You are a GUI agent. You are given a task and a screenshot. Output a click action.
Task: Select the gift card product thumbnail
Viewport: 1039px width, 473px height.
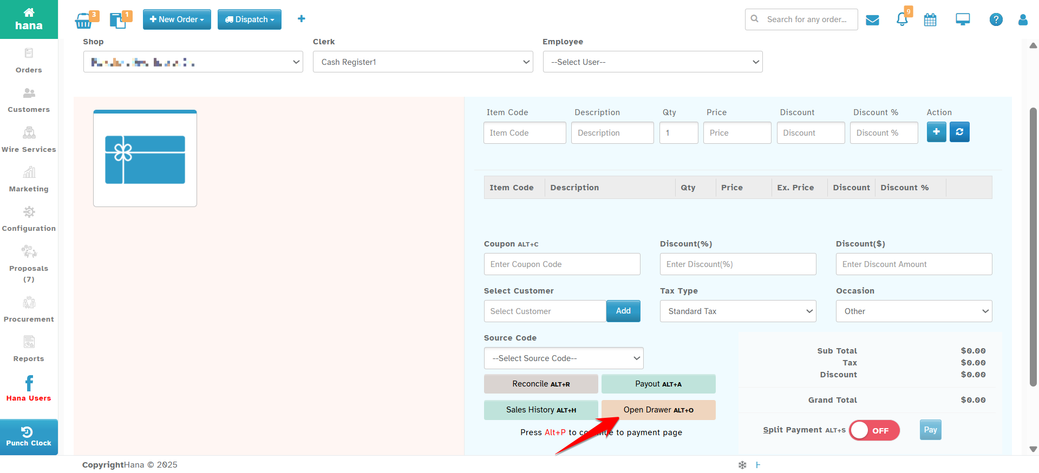[x=145, y=158]
